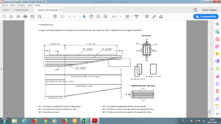Activate the selection arrow tool
This screenshot has height=124, width=221.
tap(84, 17)
